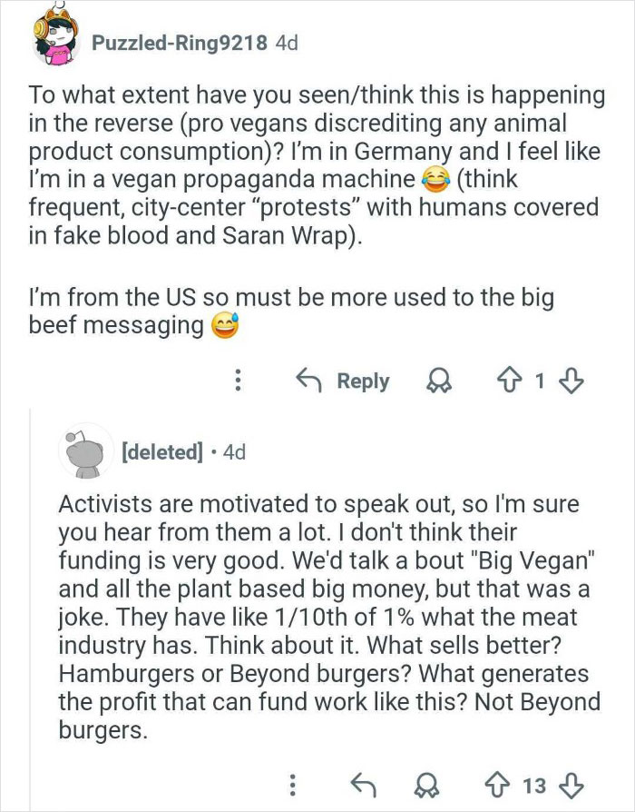Open the three-dot options menu on the top comment
This screenshot has width=635, height=812.
point(237,381)
